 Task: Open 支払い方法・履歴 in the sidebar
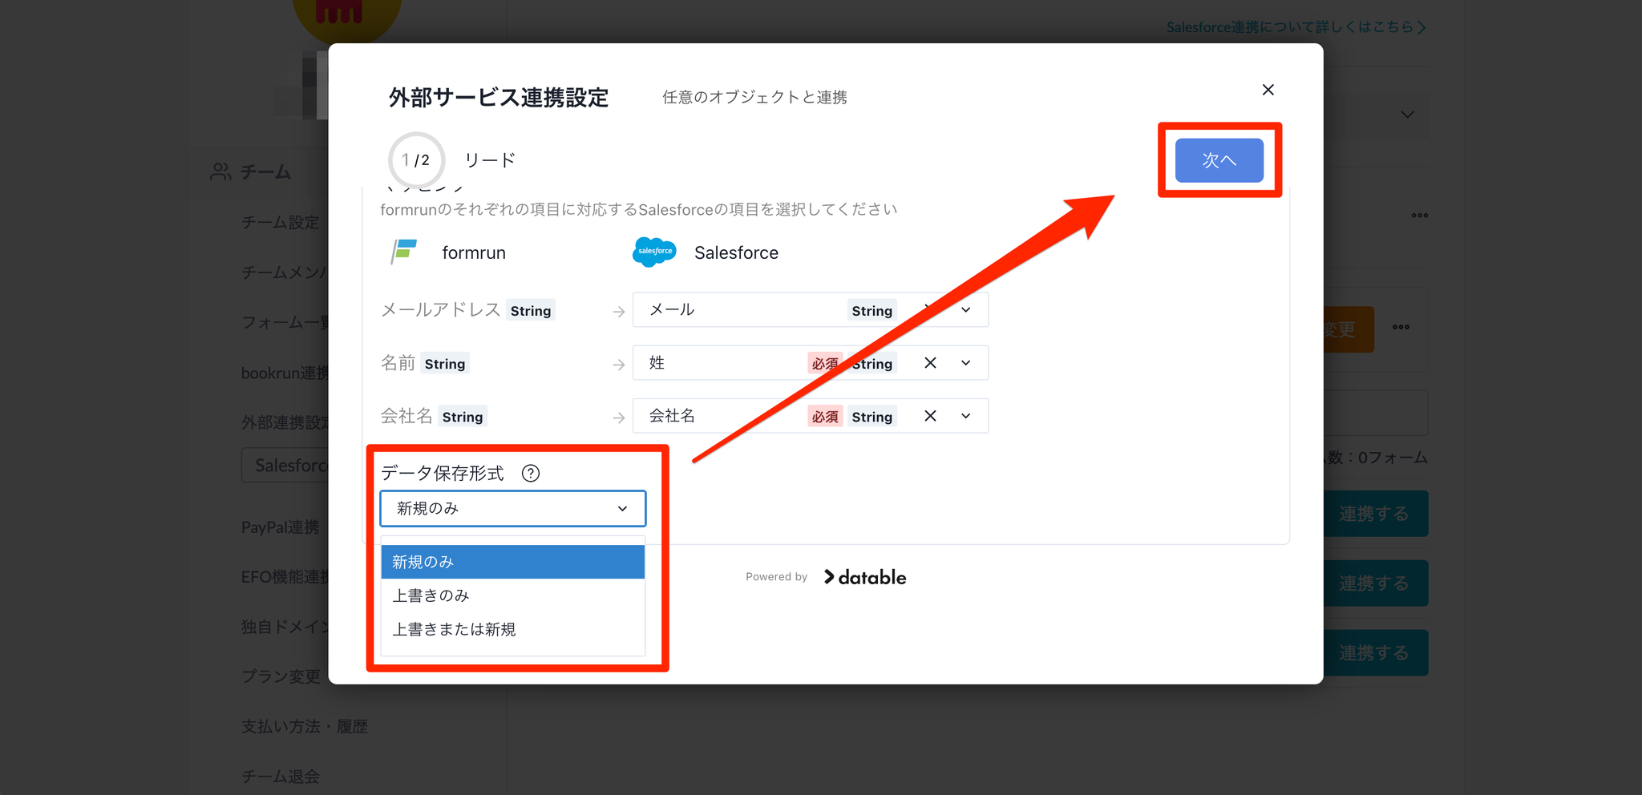[x=305, y=726]
